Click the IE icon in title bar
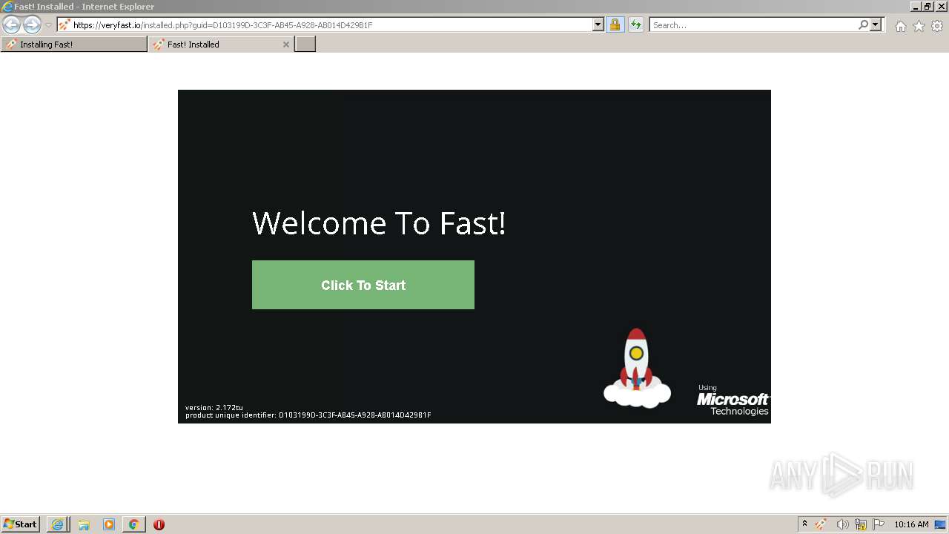949x534 pixels. (7, 7)
